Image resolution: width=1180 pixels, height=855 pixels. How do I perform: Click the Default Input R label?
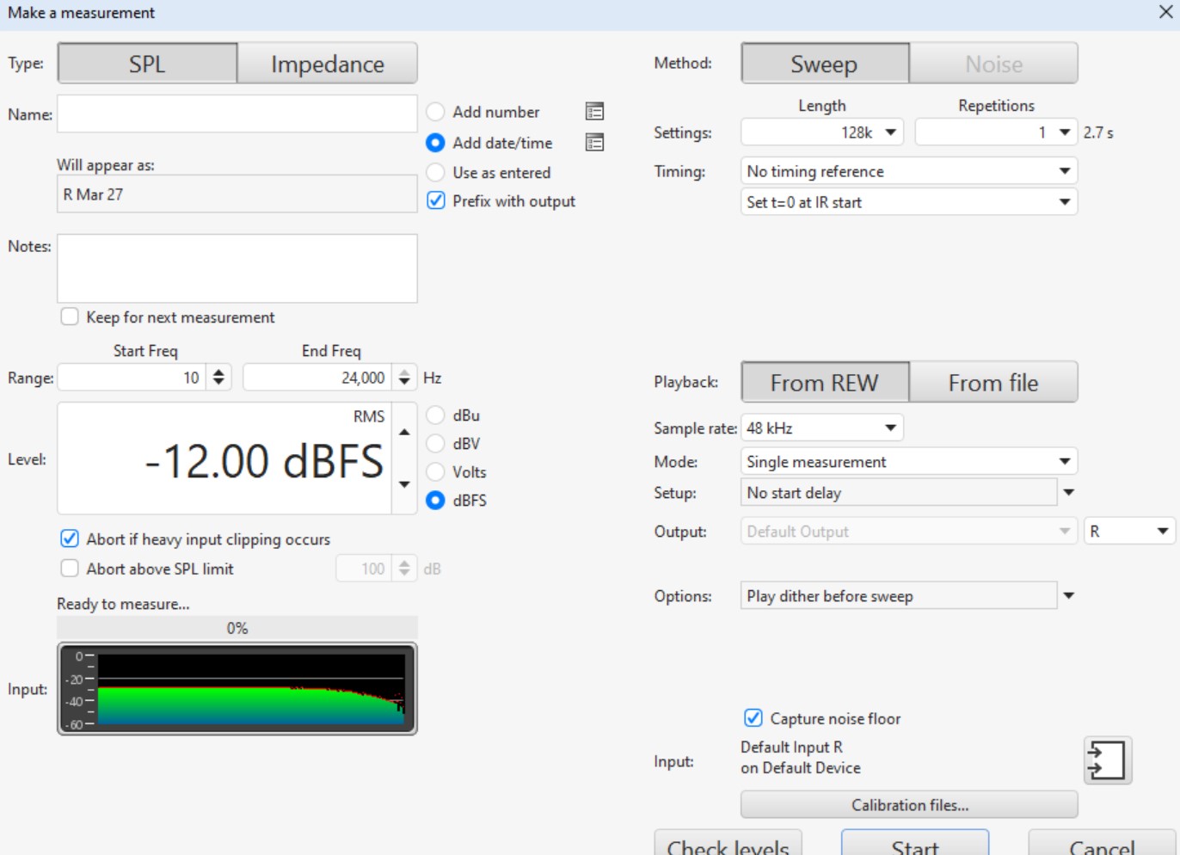792,747
